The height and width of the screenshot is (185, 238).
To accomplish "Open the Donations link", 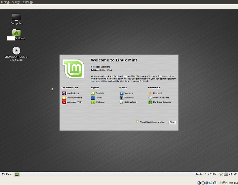I will click(x=129, y=98).
